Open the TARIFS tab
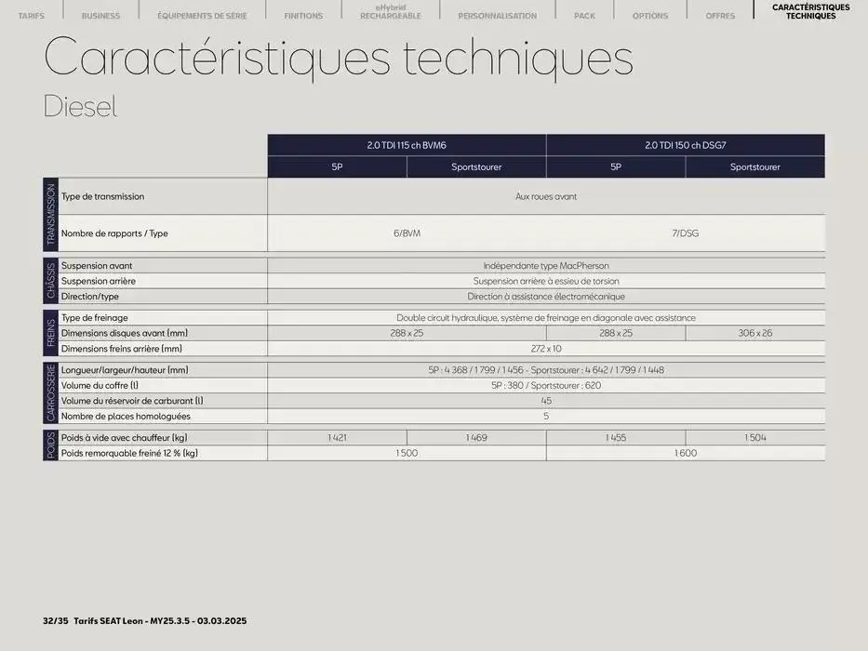This screenshot has width=868, height=651. tap(32, 15)
